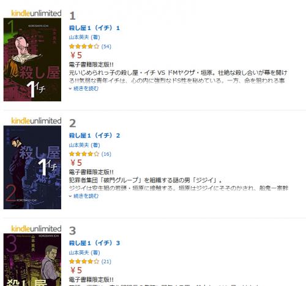
Task: Click the star rating for volume 2
Action: click(x=84, y=154)
